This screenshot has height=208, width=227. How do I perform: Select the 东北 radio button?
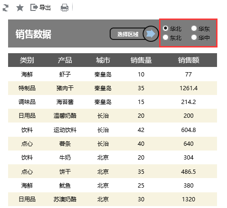(x=165, y=38)
